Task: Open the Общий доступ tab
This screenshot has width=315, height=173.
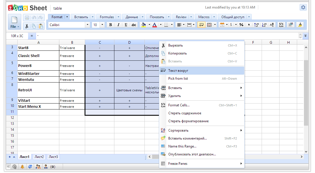Action: tap(233, 17)
